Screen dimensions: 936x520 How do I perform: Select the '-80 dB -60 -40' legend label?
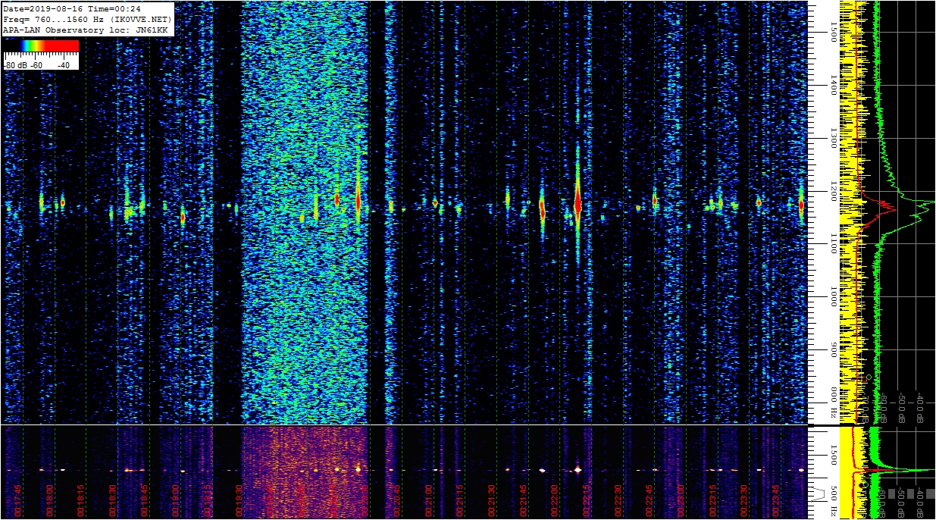pyautogui.click(x=37, y=65)
